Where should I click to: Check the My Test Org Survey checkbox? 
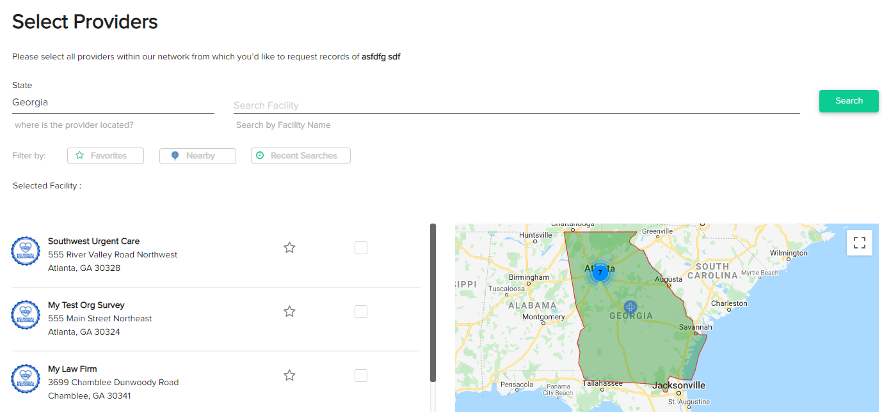coord(361,311)
